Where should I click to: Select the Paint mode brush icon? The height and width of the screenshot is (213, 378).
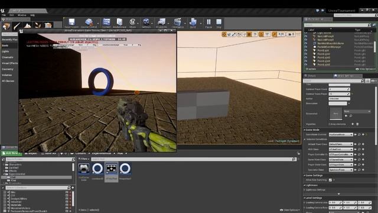pyautogui.click(x=17, y=25)
